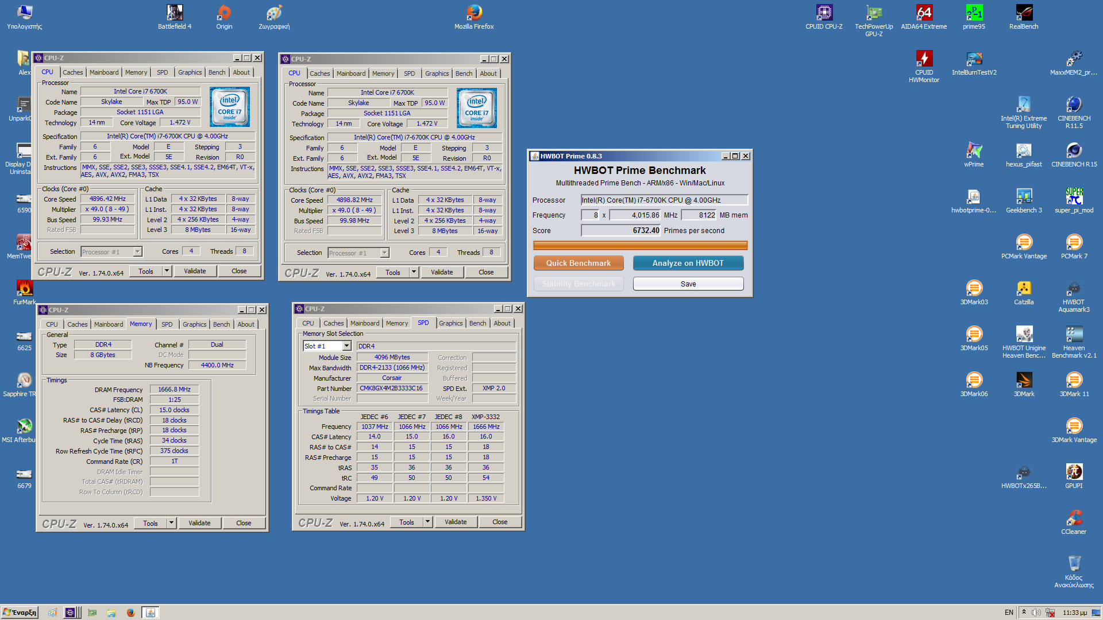Expand Tools dropdown arrow in top-left CPU-Z
This screenshot has height=620, width=1103.
coord(167,271)
